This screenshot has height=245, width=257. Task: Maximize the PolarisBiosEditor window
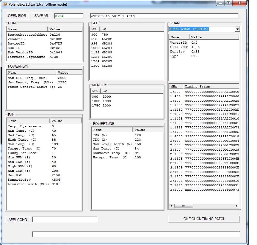click(x=228, y=3)
